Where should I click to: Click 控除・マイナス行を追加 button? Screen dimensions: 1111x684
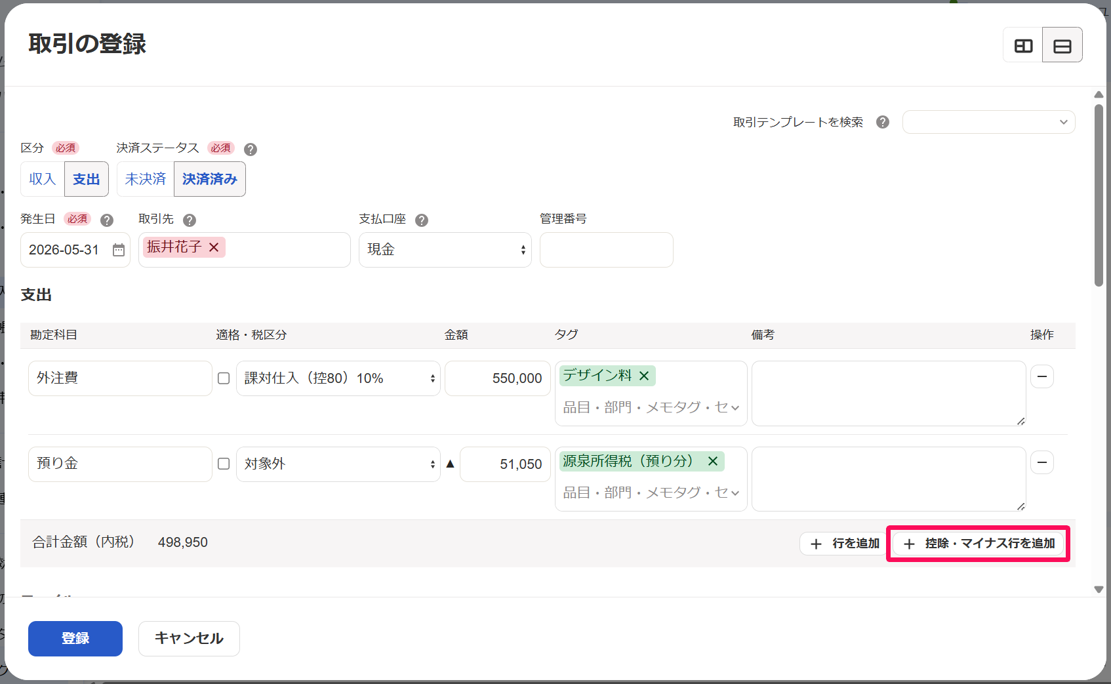pyautogui.click(x=978, y=544)
